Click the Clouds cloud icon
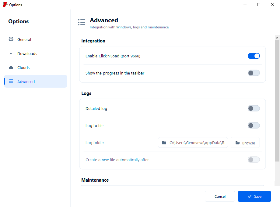 pyautogui.click(x=11, y=67)
